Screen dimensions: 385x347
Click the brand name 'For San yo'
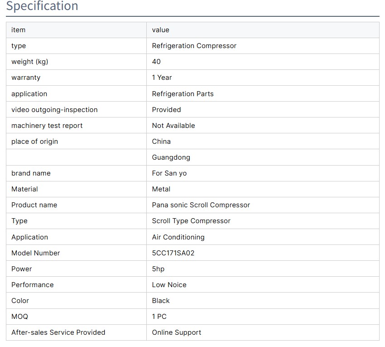[169, 173]
